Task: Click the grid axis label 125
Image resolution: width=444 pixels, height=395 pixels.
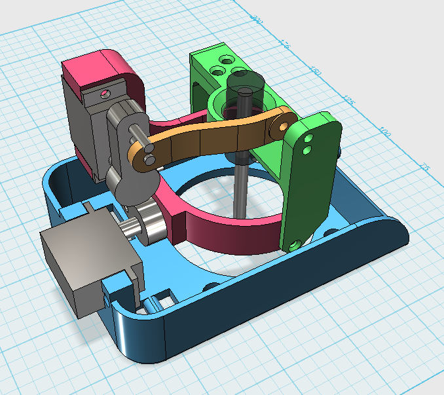Action: (x=349, y=100)
